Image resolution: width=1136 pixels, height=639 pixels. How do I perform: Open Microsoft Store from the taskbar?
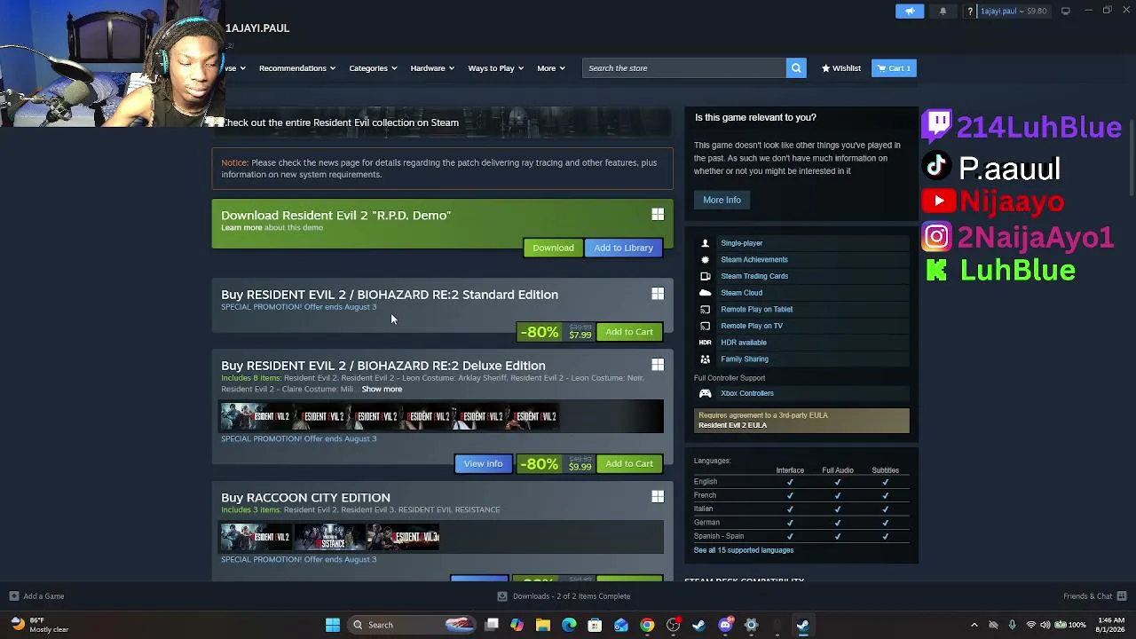tap(595, 625)
